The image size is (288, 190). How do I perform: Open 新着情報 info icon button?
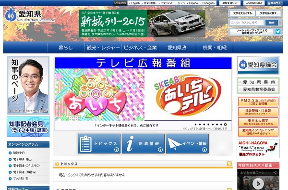tap(143, 144)
